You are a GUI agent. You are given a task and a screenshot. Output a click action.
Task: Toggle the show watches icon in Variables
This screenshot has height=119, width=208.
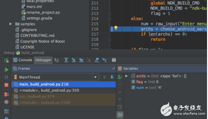(x=120, y=115)
